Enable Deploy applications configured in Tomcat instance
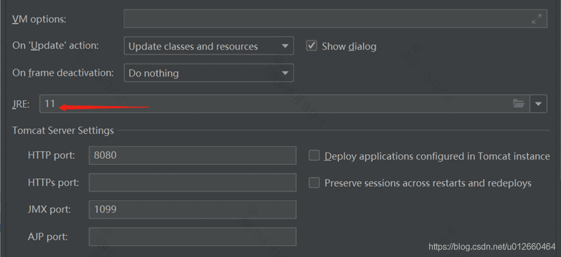561x257 pixels. 314,156
